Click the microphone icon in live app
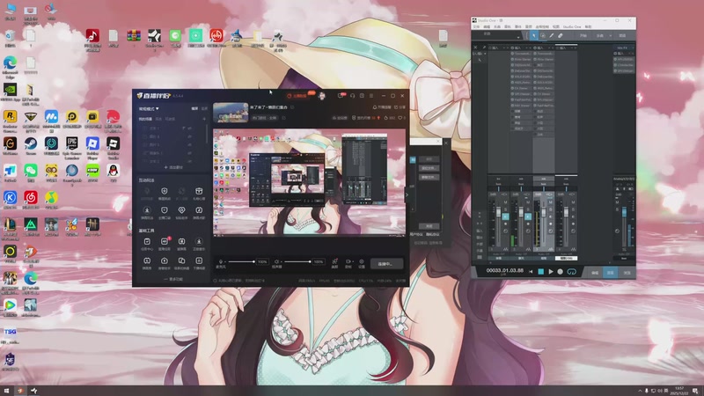 click(x=221, y=261)
